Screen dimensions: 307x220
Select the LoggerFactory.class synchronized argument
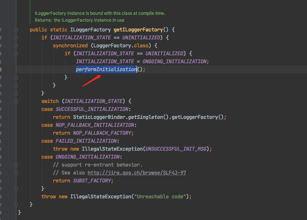[121, 46]
